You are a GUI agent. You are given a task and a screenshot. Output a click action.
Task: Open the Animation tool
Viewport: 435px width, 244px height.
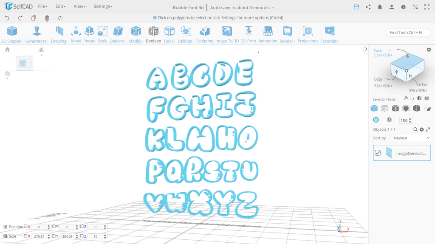(268, 34)
